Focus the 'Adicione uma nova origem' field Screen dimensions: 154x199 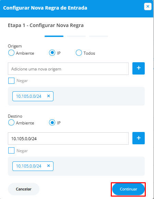click(x=68, y=69)
